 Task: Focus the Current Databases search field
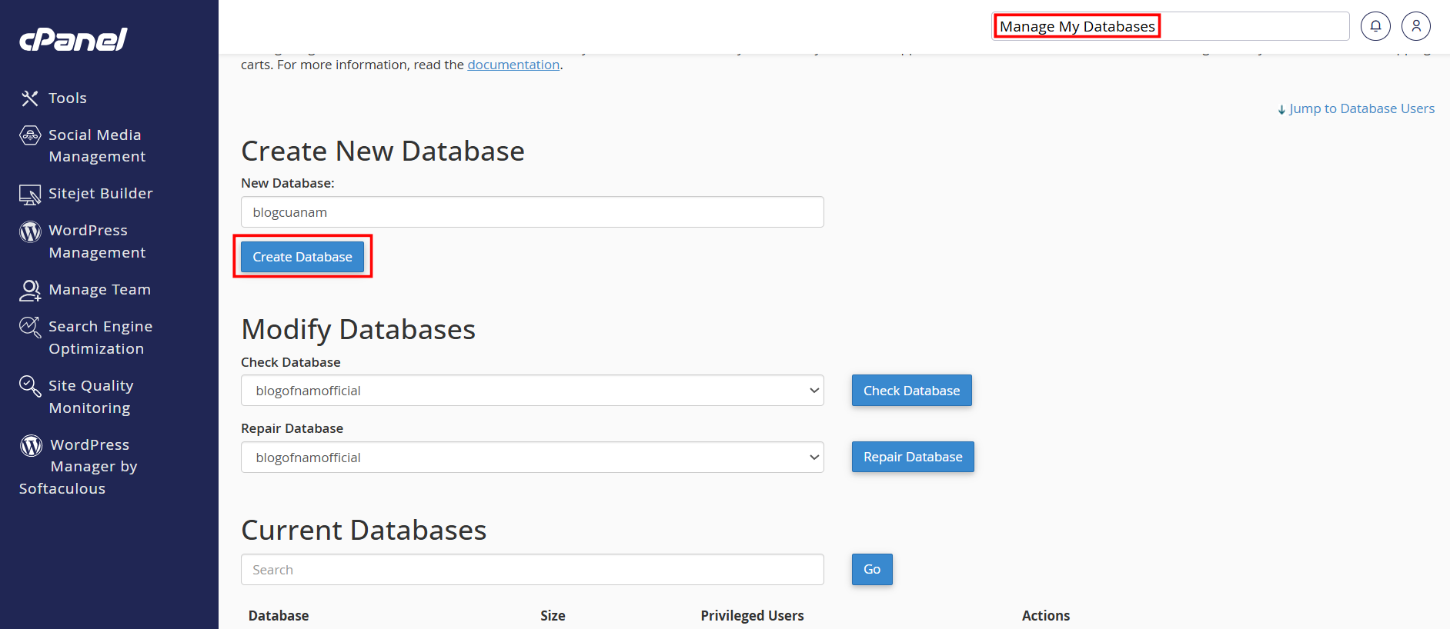pyautogui.click(x=533, y=570)
